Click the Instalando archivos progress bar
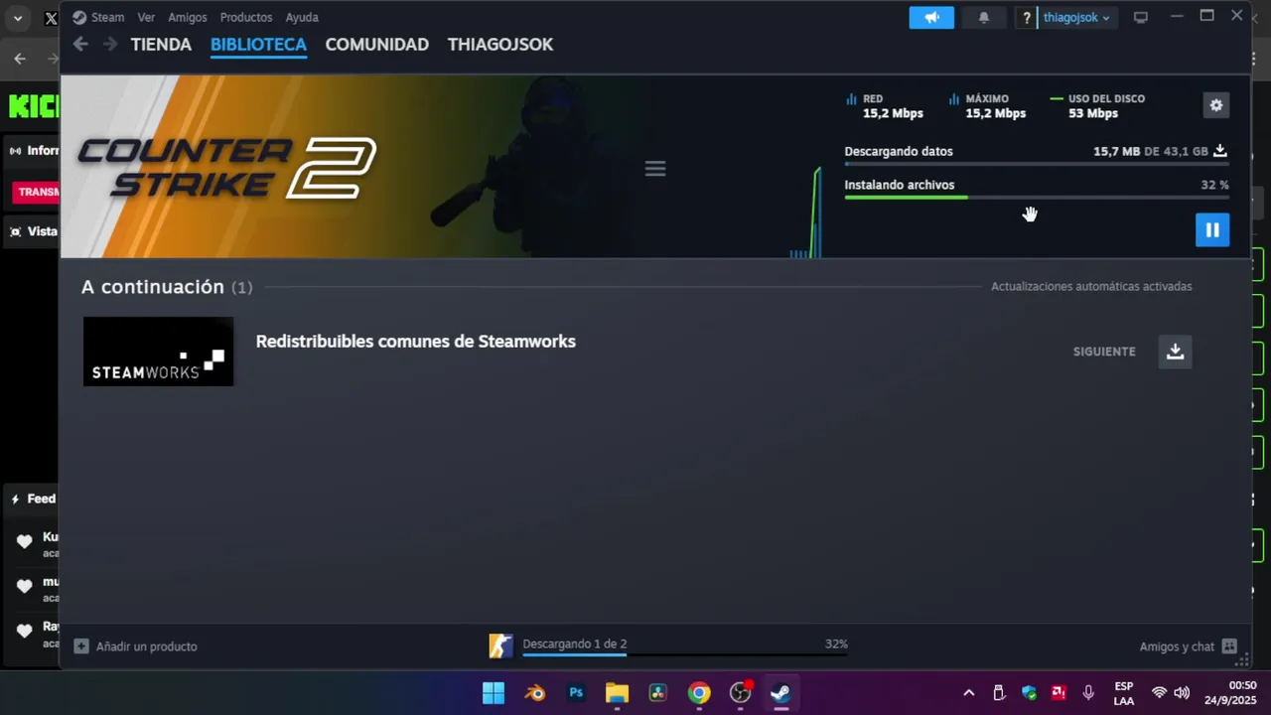 (1037, 197)
